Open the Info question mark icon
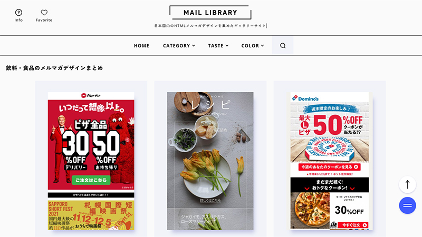Screen dimensions: 422x237 [x=18, y=12]
